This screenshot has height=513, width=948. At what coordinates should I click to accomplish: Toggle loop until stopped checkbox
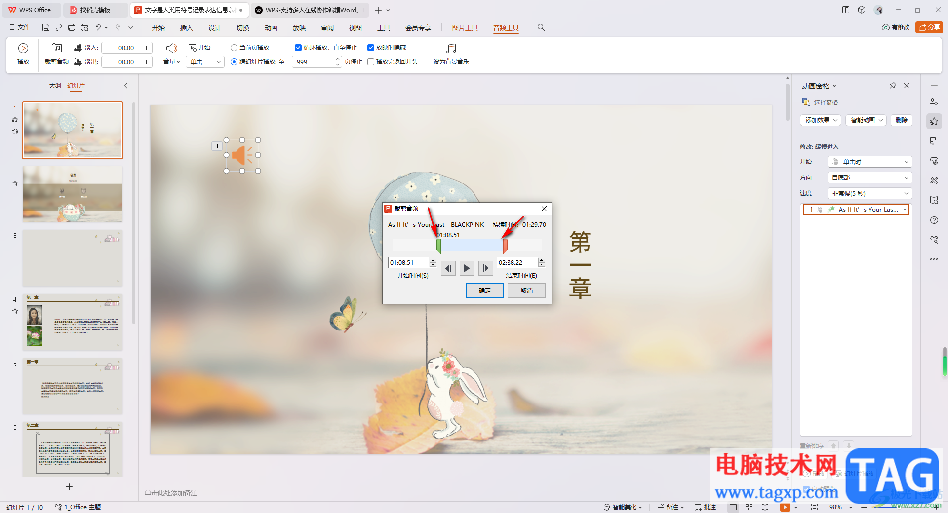[298, 48]
